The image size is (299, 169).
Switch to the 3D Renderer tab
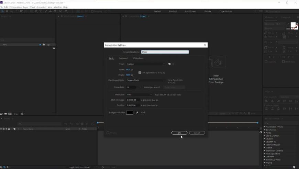[138, 58]
